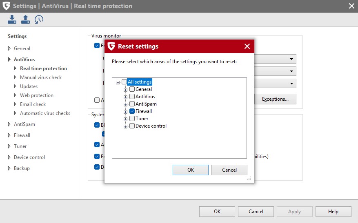Click the load settings download icon

click(x=12, y=20)
